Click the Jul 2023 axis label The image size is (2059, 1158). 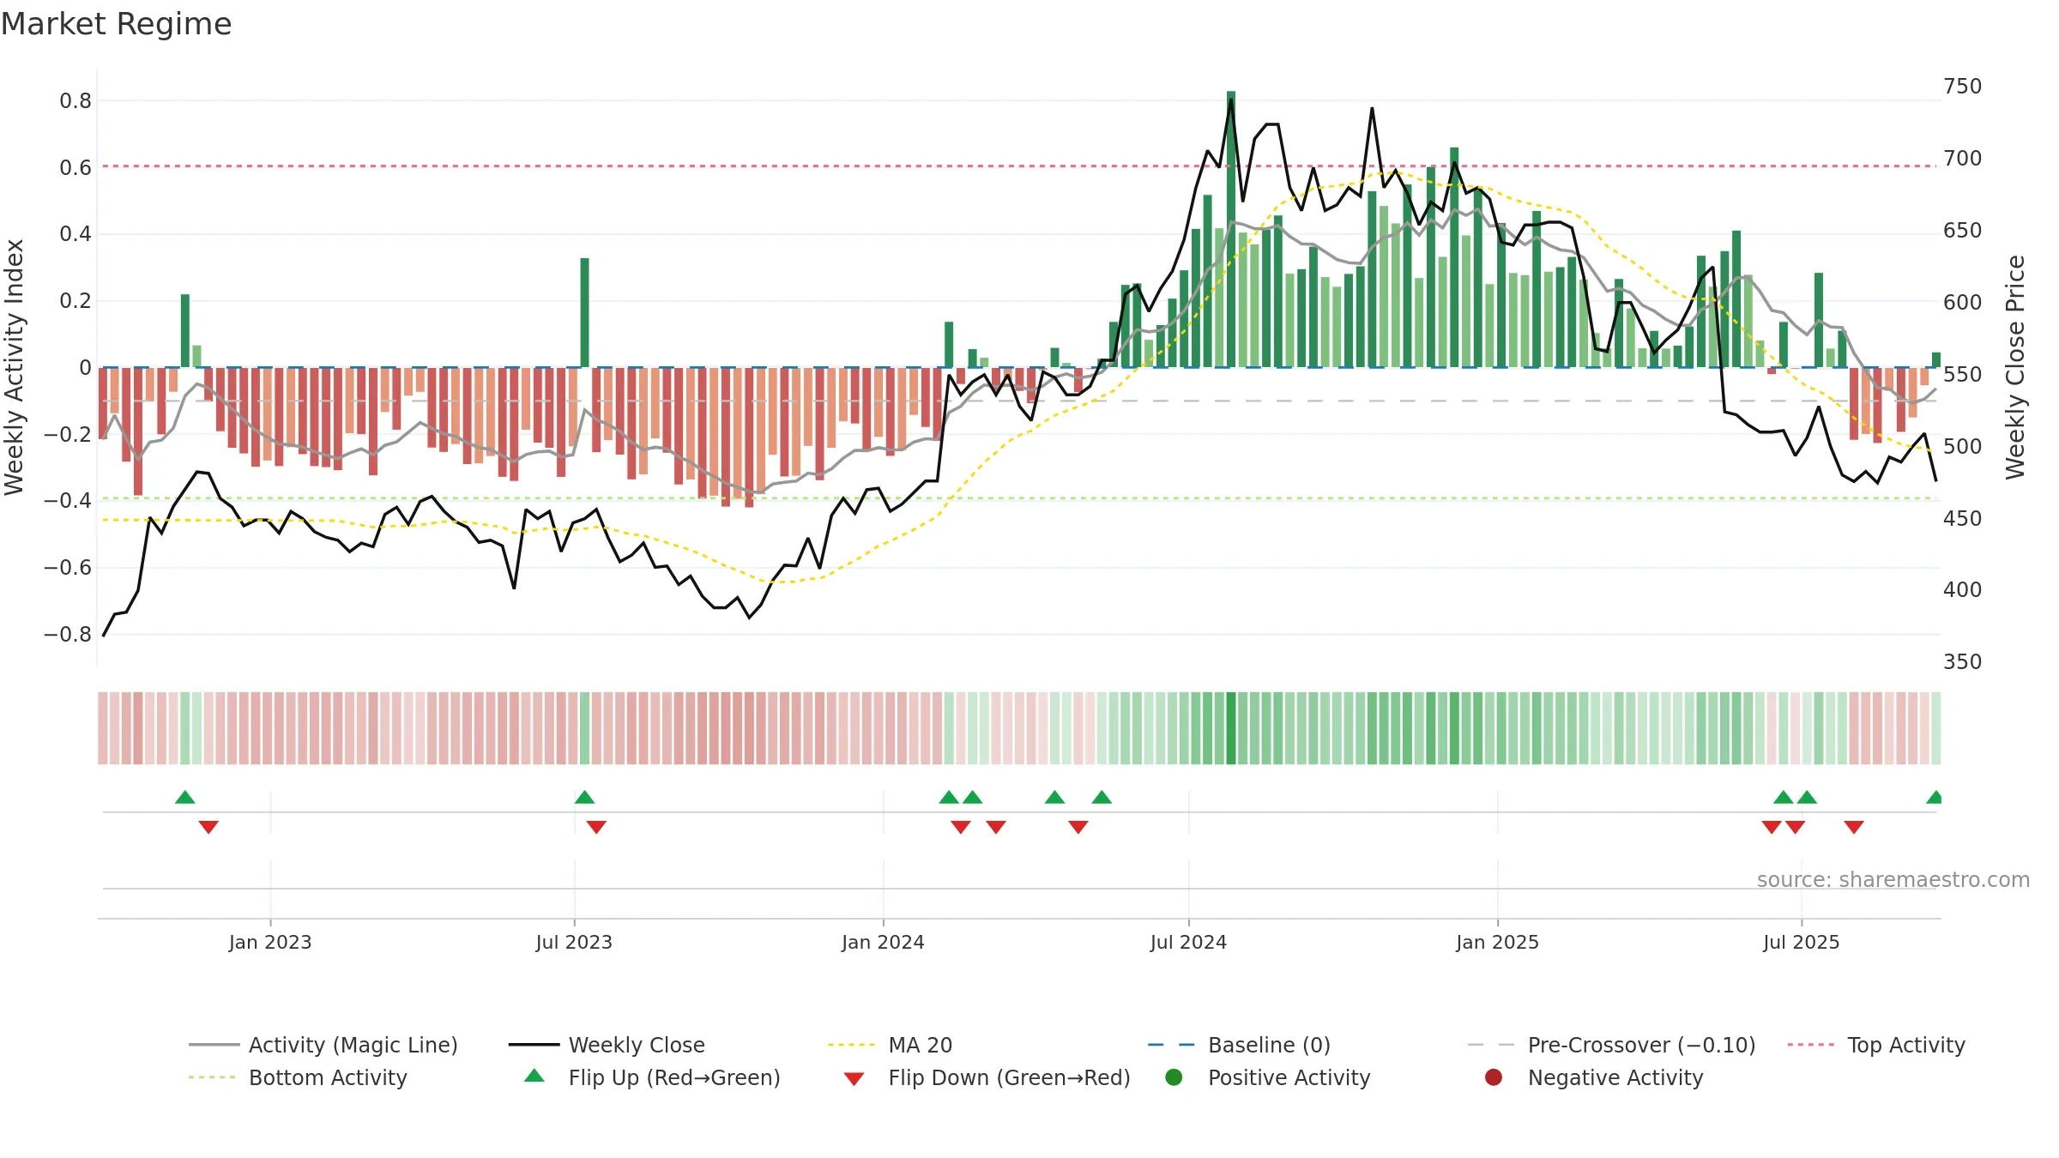574,942
